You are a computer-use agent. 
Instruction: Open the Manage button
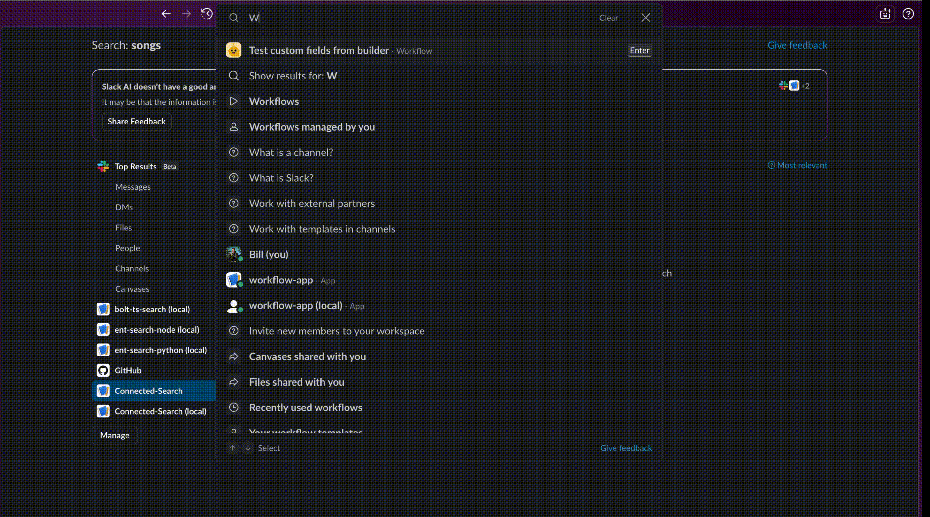pos(114,435)
